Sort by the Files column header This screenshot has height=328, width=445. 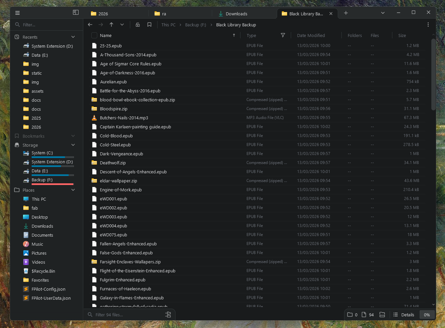pos(375,35)
